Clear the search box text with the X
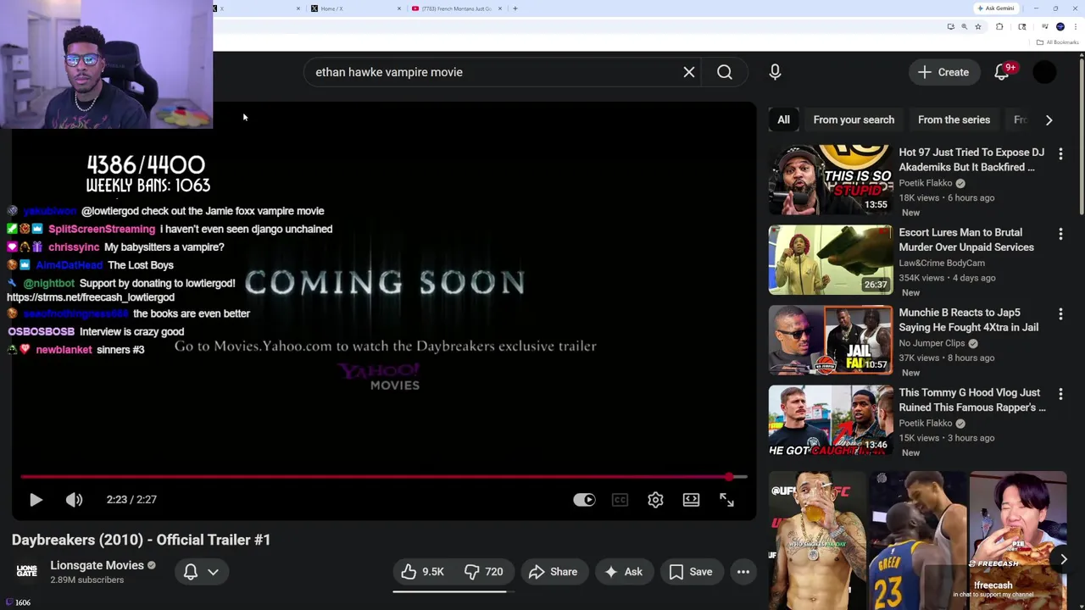Screen dimensions: 1085x610 [689, 72]
